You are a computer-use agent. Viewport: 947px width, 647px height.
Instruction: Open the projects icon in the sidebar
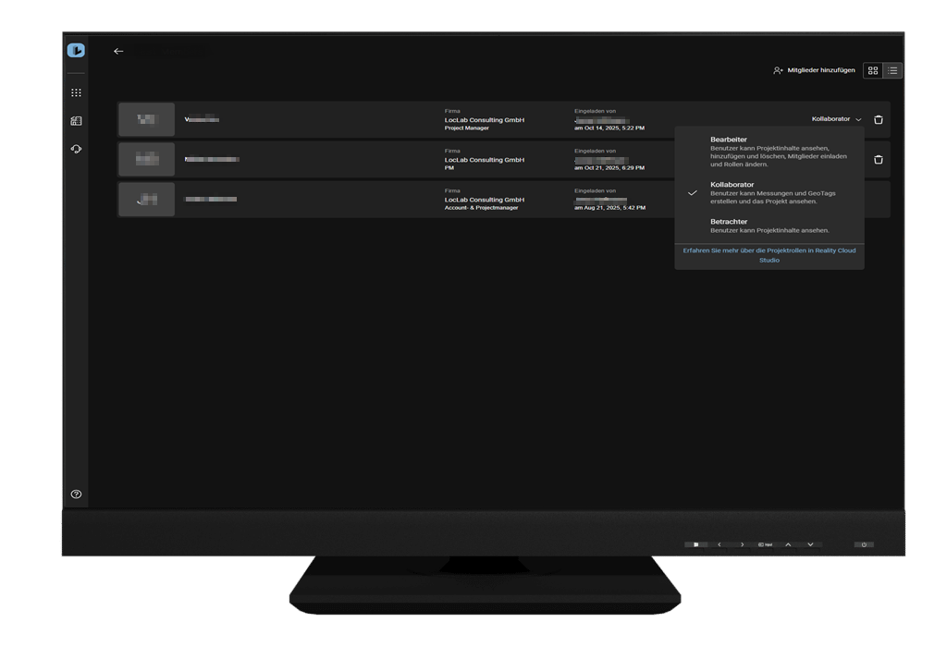point(76,121)
